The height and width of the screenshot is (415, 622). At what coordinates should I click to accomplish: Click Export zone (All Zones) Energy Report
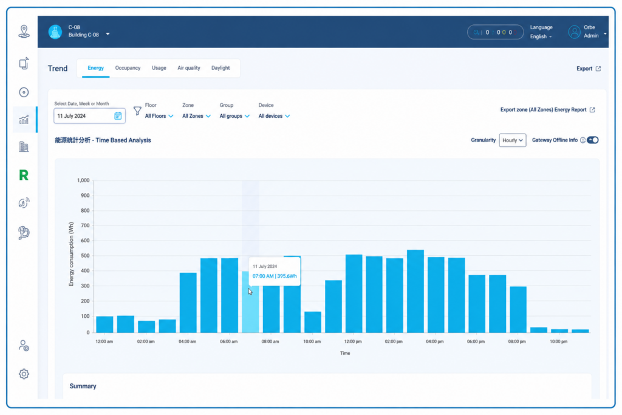[547, 109]
